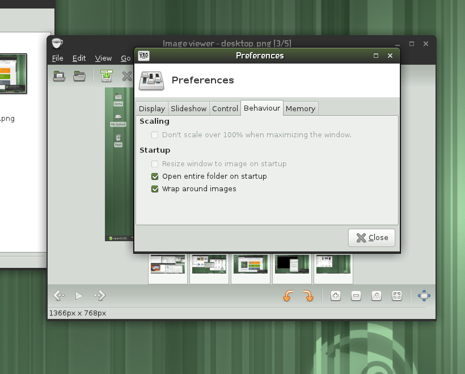465x374 pixels.
Task: Click the save image toolbar icon
Action: click(x=107, y=75)
